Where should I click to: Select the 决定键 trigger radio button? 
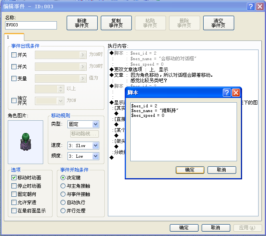click(63, 178)
